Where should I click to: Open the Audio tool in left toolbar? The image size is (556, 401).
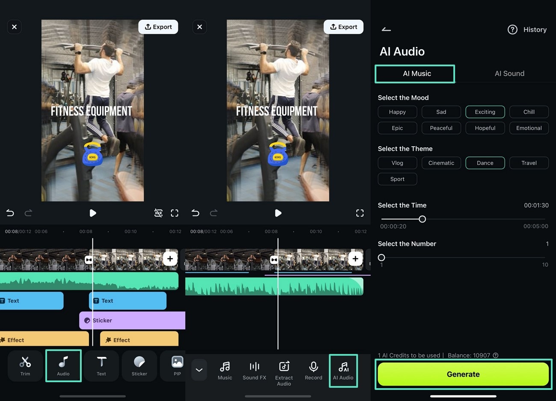click(x=63, y=366)
